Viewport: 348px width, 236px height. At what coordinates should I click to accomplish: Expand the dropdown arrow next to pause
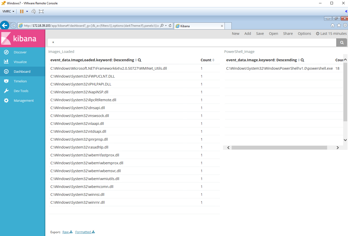27,11
